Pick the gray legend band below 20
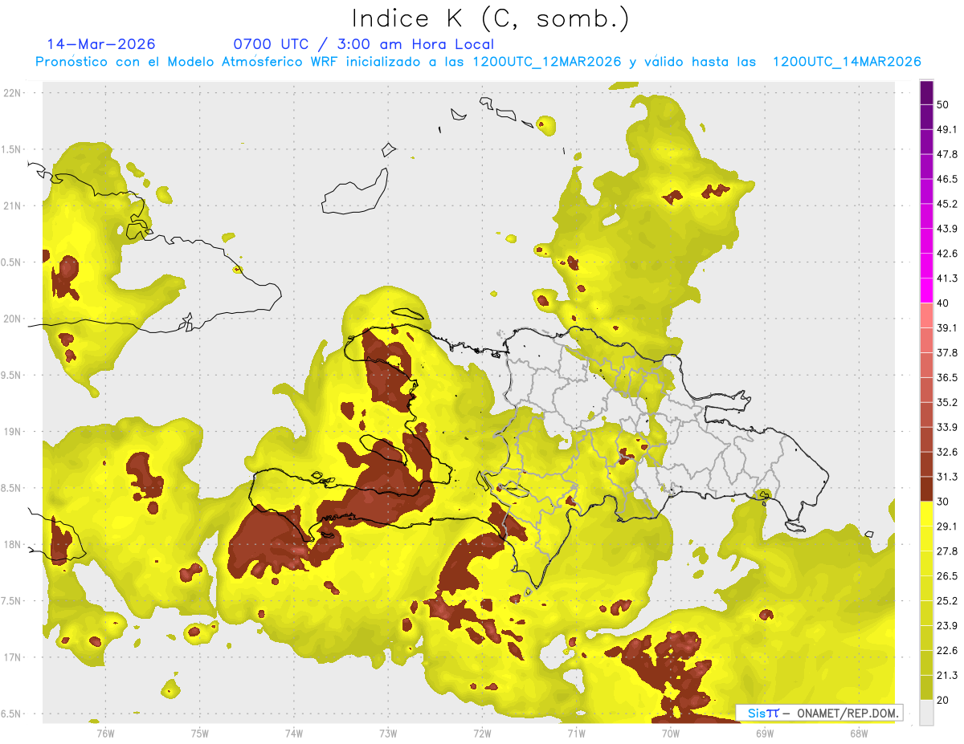 click(x=926, y=713)
